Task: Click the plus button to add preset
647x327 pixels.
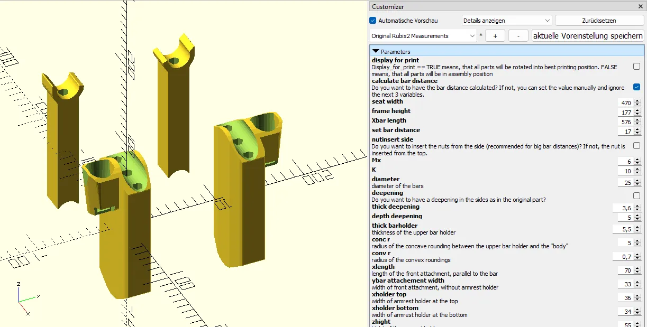Action: [x=495, y=36]
